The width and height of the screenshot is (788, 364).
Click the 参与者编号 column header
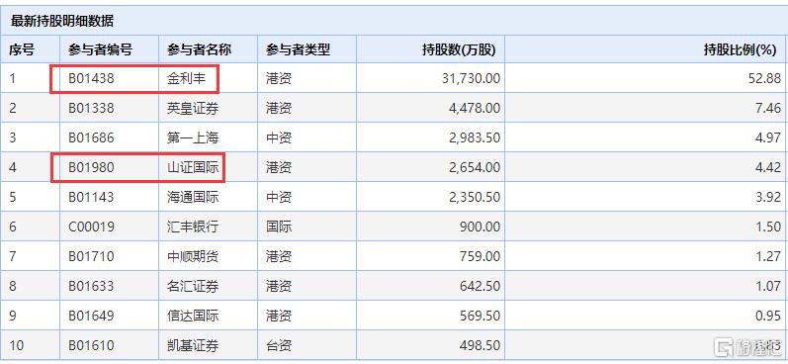pyautogui.click(x=100, y=49)
